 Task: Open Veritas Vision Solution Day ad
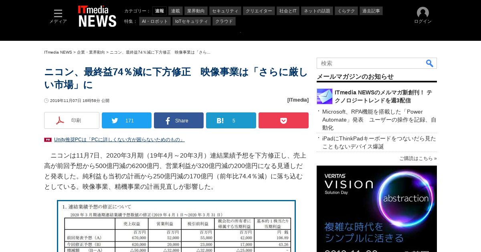(x=377, y=209)
